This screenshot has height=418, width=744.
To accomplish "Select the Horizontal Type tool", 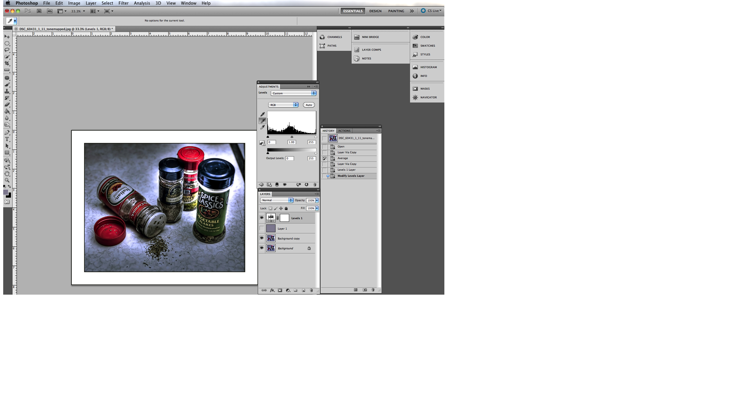I will (x=7, y=139).
